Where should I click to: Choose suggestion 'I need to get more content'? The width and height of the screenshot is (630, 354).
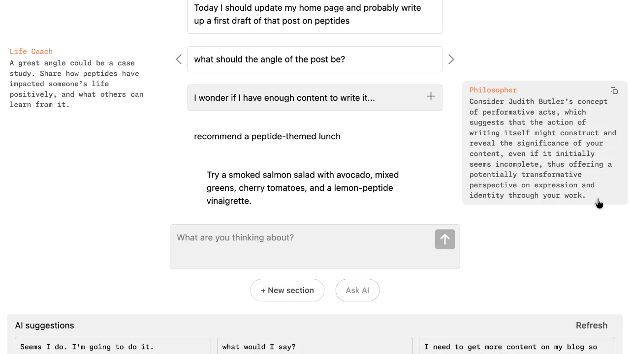tap(517, 346)
